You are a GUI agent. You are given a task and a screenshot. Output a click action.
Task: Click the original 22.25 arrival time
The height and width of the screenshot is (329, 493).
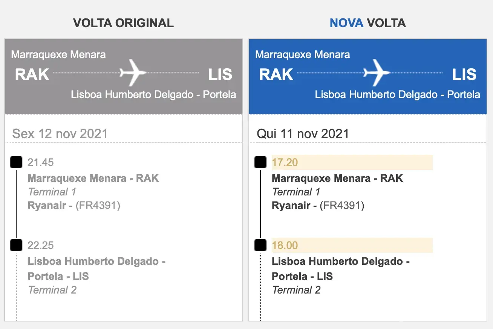[x=41, y=246]
